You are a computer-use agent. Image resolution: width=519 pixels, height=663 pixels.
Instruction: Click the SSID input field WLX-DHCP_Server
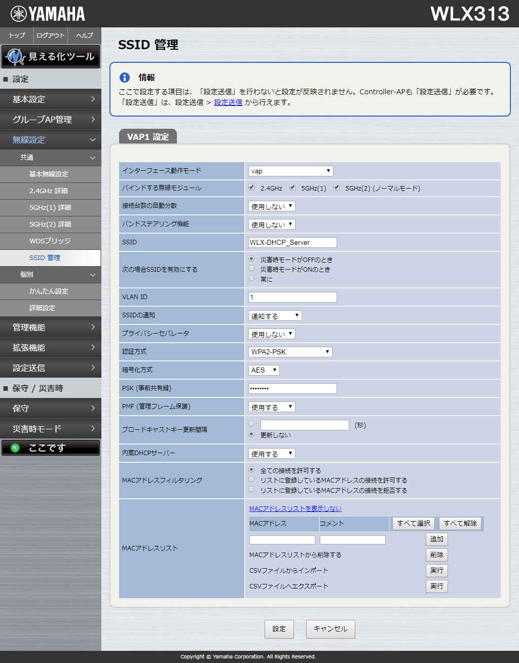[x=291, y=242]
